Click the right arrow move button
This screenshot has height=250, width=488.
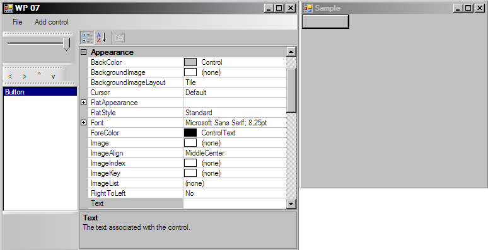point(25,76)
